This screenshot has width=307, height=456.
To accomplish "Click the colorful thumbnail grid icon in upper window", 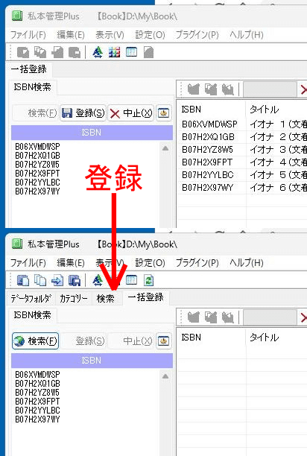I will [114, 52].
